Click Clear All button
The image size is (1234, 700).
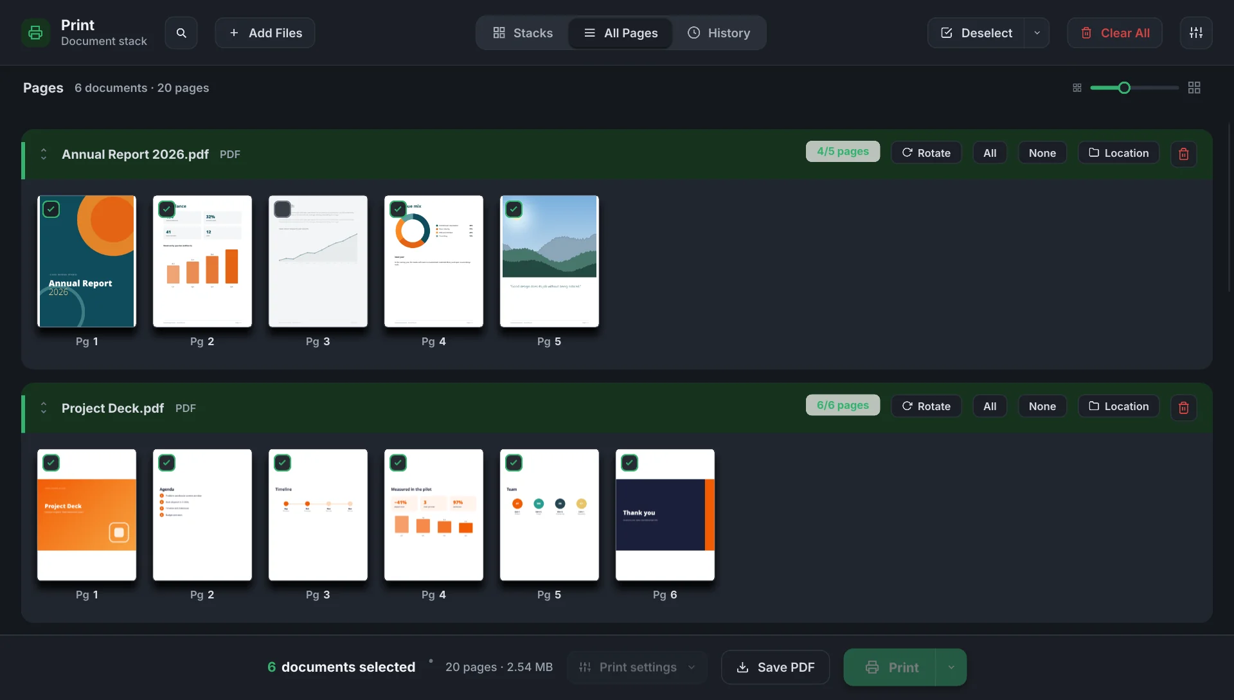tap(1114, 33)
